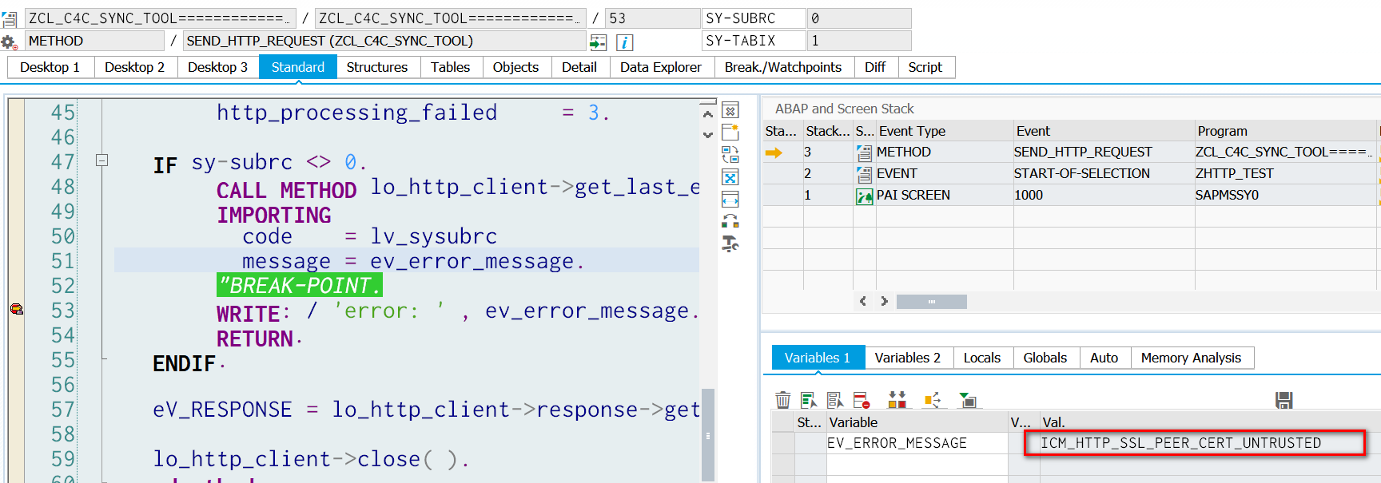Switch to the Desktop 3 tab
The image size is (1381, 483).
pos(217,67)
